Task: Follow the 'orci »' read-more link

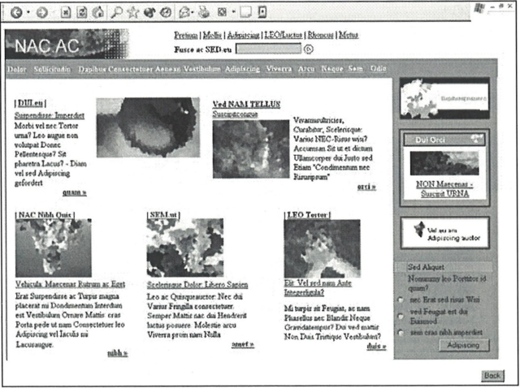Action: 366,187
